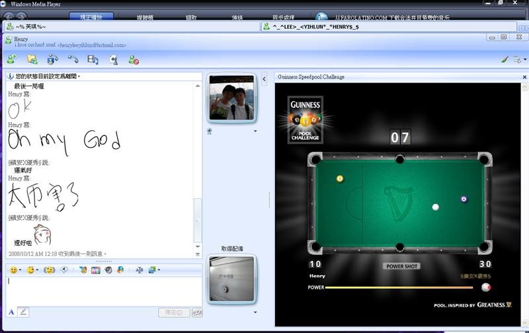
Task: Click the send message button
Action: click(174, 313)
